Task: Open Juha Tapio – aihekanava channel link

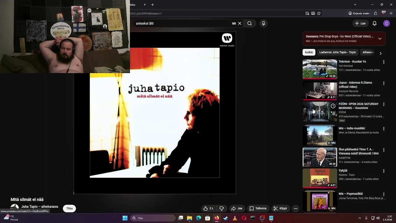Action: 40,207
